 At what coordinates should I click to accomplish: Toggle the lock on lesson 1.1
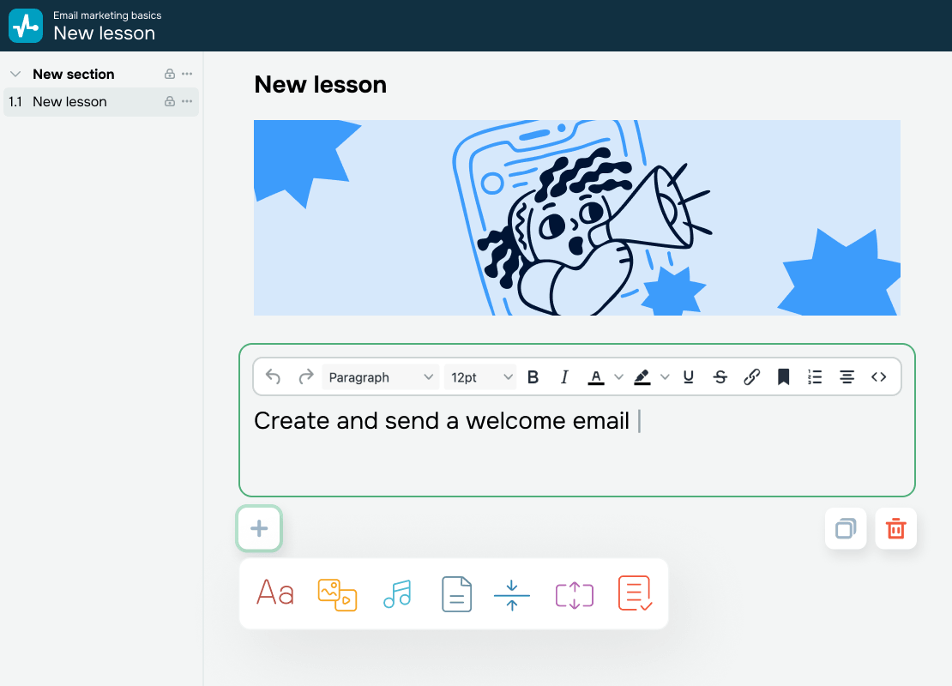169,101
